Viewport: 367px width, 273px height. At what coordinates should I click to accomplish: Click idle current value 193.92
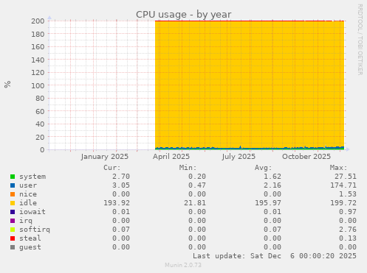tap(117, 203)
